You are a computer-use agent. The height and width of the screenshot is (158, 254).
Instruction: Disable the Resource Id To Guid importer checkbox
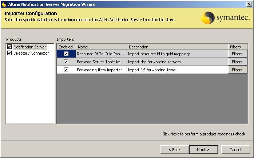tap(66, 54)
